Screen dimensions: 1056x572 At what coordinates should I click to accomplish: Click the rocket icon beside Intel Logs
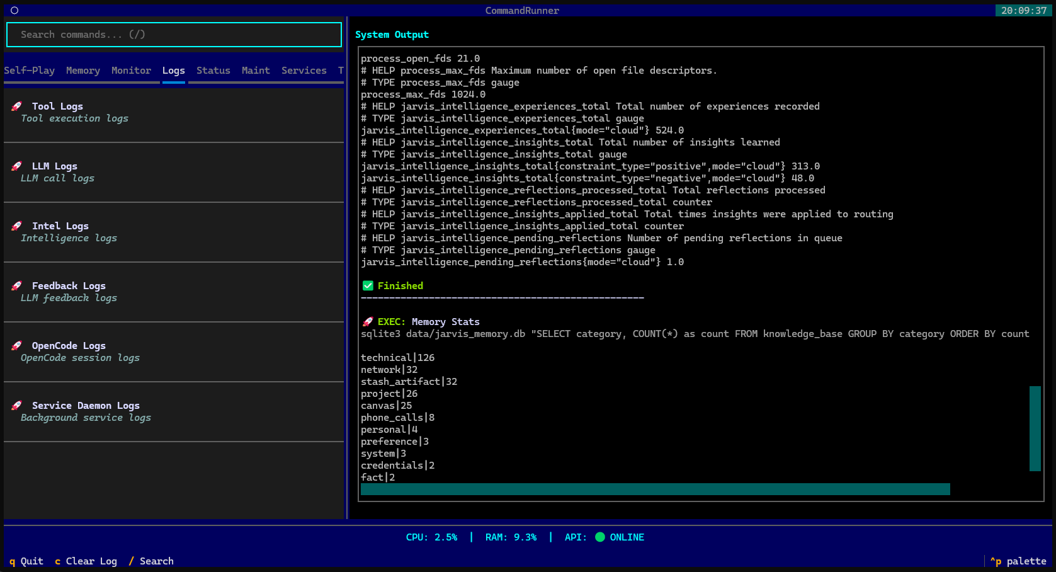click(x=17, y=226)
